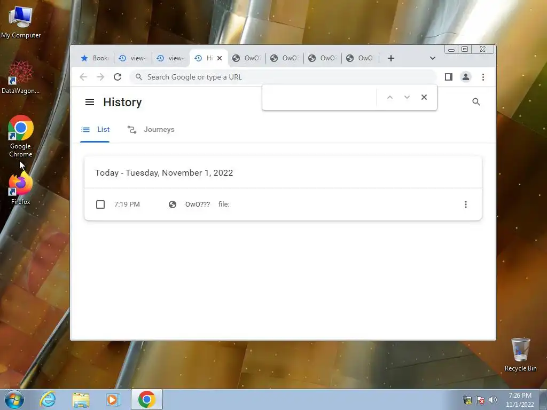Switch to the second OwO tab

(284, 58)
